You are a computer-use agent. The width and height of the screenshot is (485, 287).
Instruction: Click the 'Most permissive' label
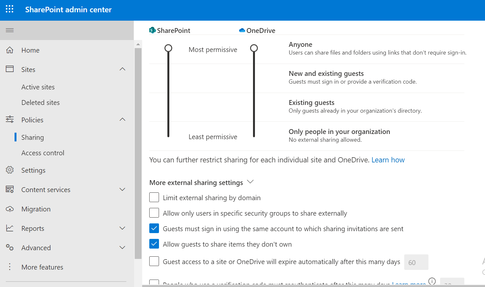pyautogui.click(x=213, y=49)
